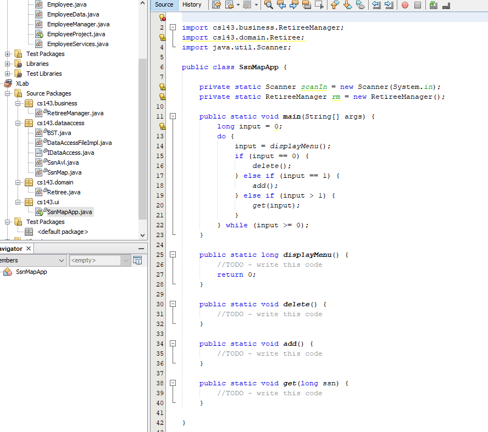The height and width of the screenshot is (432, 488).
Task: Collapse the main method fold at line 11
Action: click(x=173, y=116)
